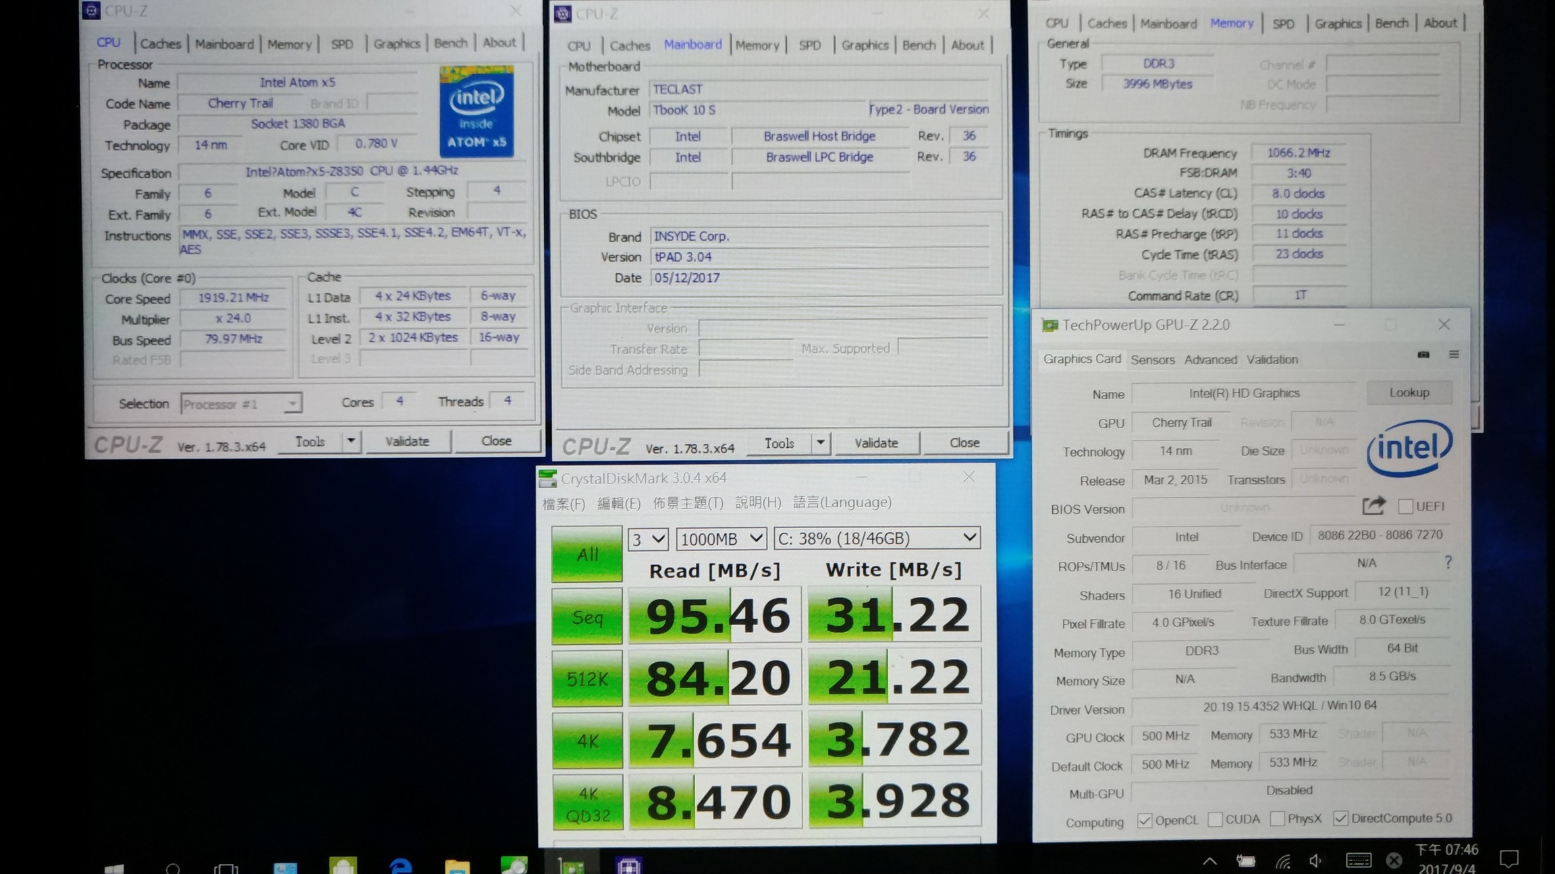Viewport: 1555px width, 874px height.
Task: Switch to the Validation tab in GPU-Z
Action: coord(1272,359)
